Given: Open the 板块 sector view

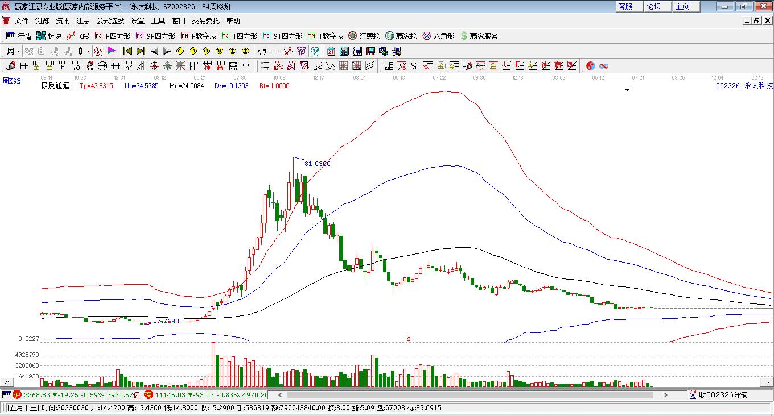Looking at the screenshot, I should [x=49, y=36].
